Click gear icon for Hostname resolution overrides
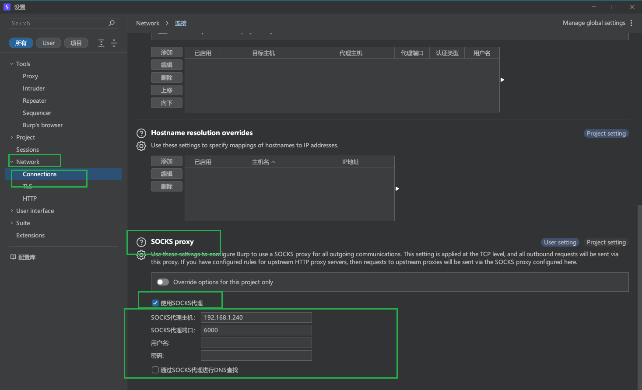Viewport: 642px width, 390px height. pyautogui.click(x=141, y=146)
